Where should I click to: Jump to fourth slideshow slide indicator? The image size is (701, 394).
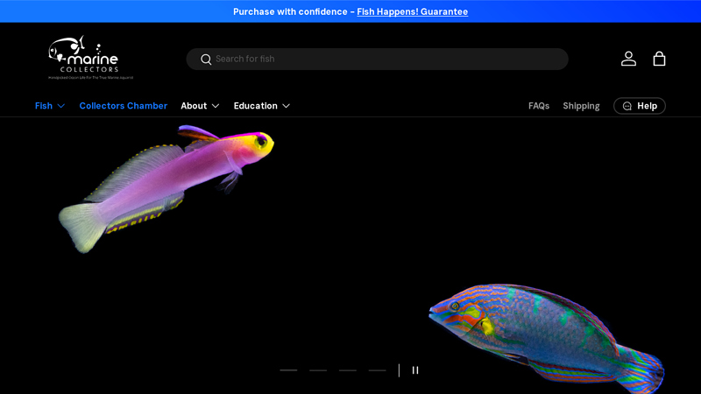tap(377, 370)
